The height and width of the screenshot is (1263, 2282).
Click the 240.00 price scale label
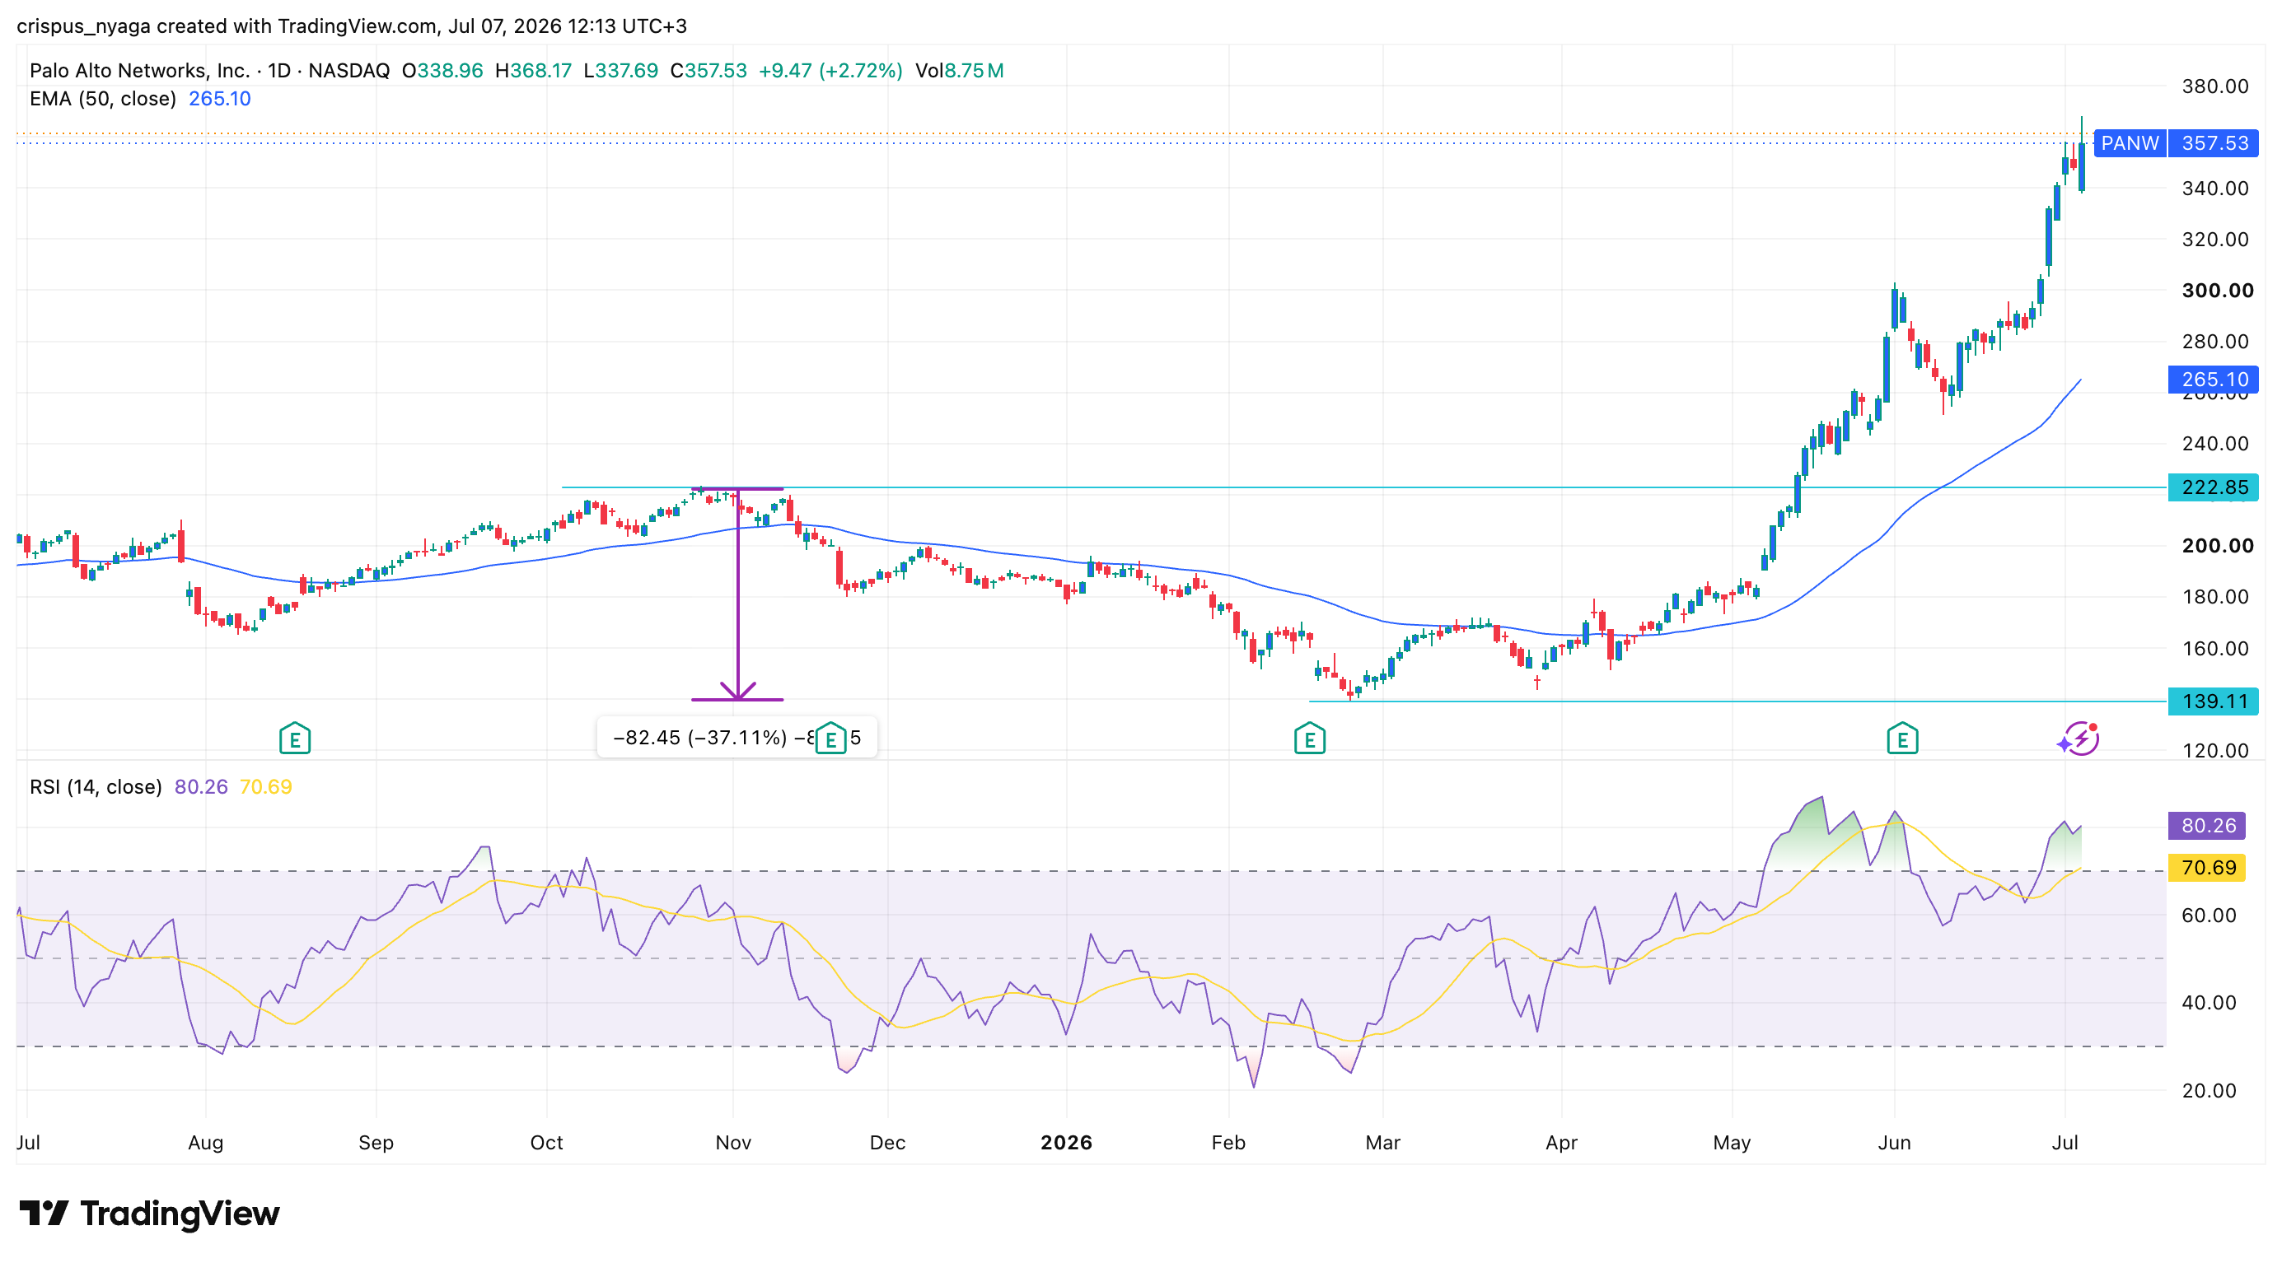point(2214,444)
